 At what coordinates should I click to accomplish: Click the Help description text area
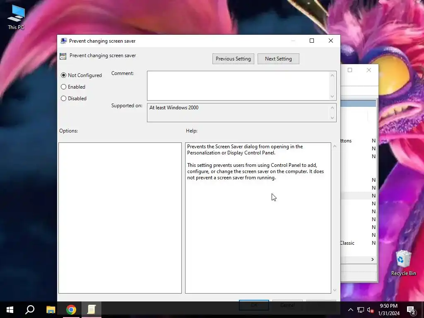point(258,218)
